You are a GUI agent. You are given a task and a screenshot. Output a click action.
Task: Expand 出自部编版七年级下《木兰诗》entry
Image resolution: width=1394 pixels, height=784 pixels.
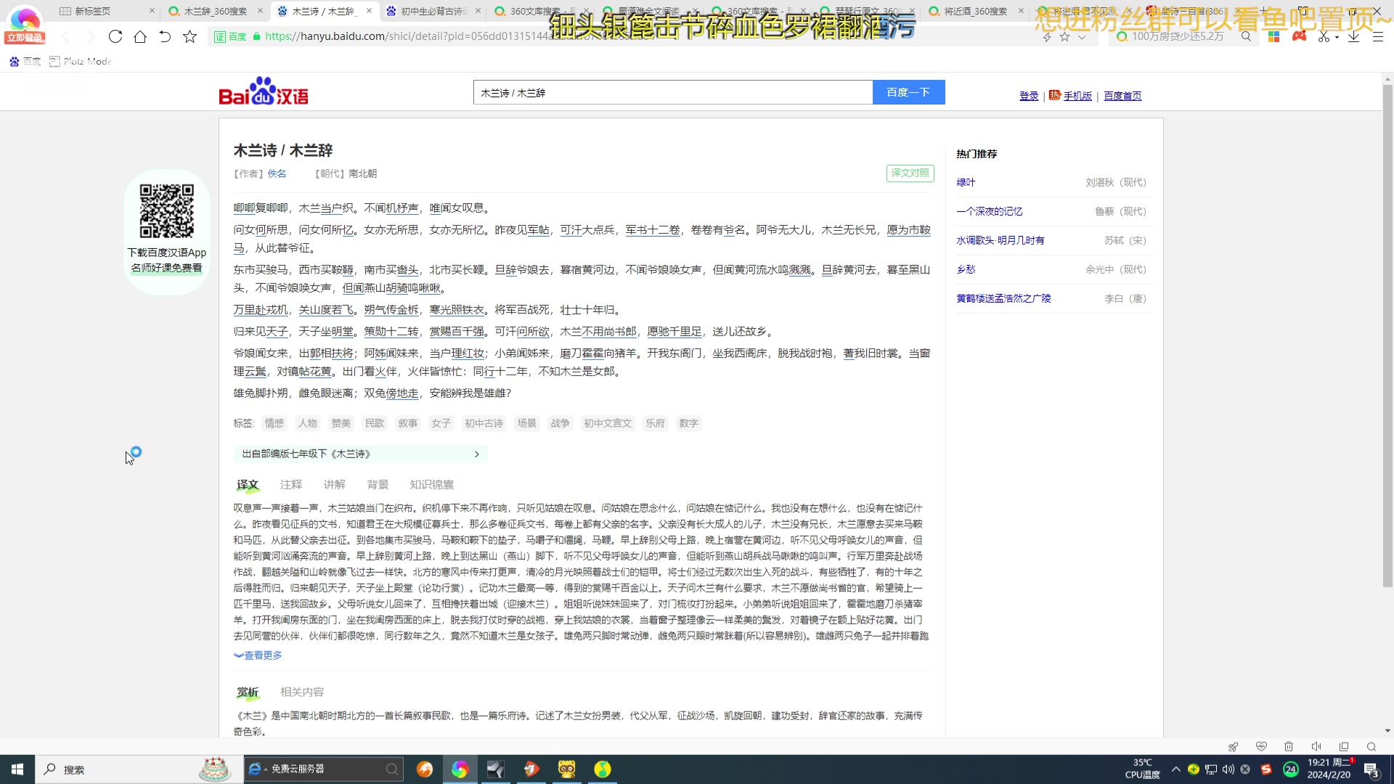click(359, 454)
